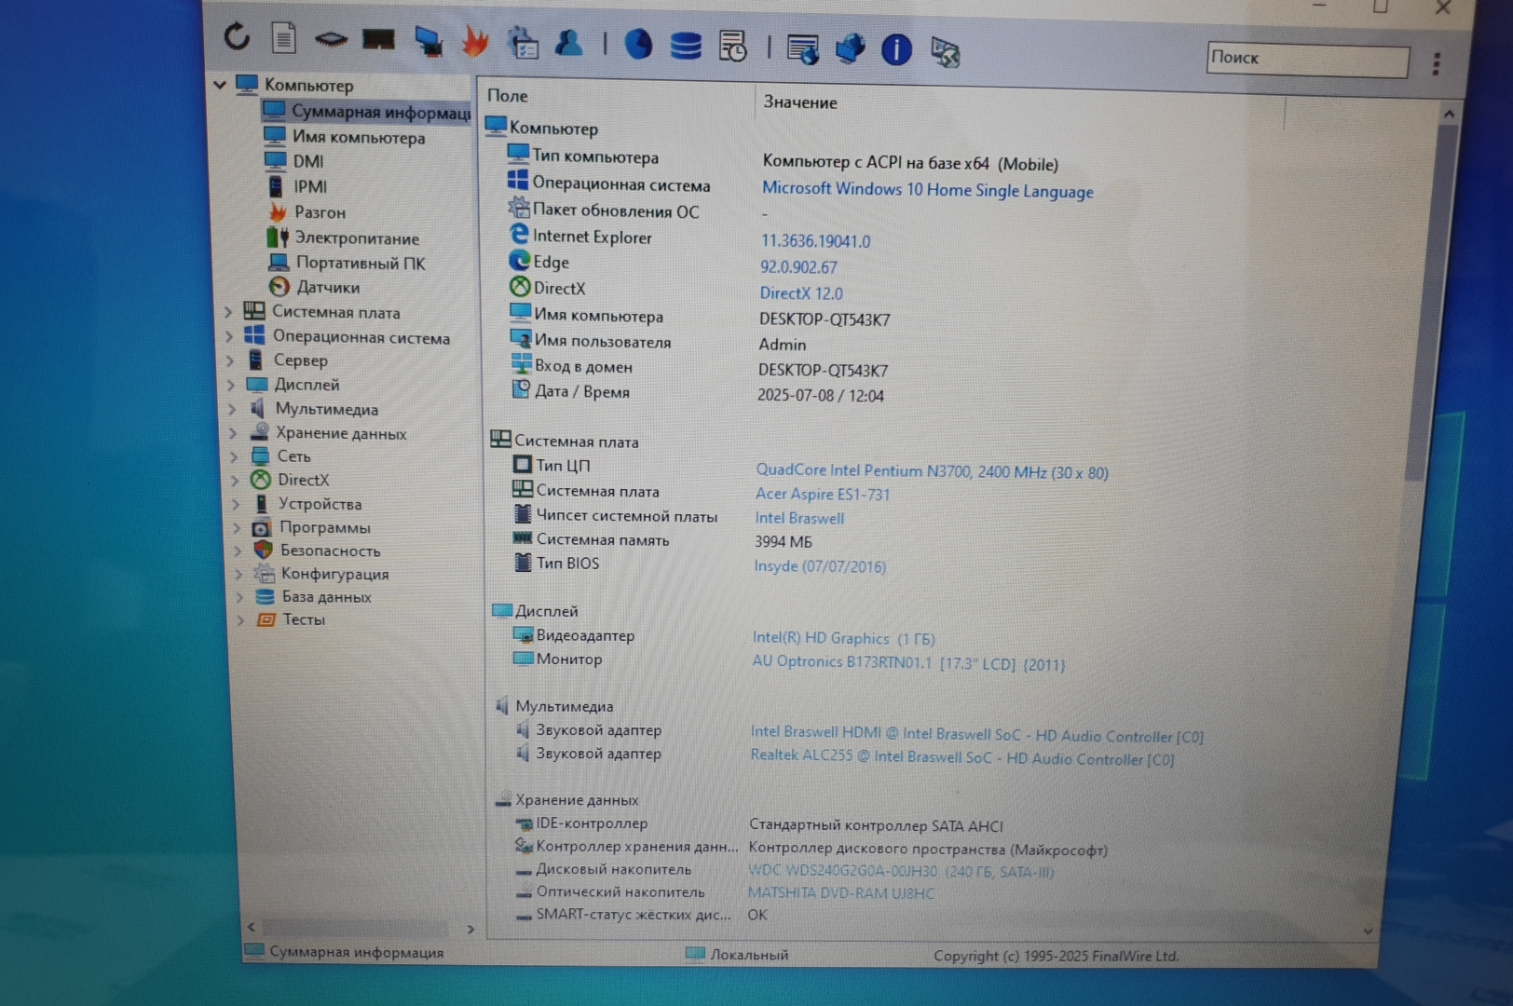The image size is (1513, 1006).
Task: Open the Acer Aspire ES1-731 link
Action: (x=823, y=494)
